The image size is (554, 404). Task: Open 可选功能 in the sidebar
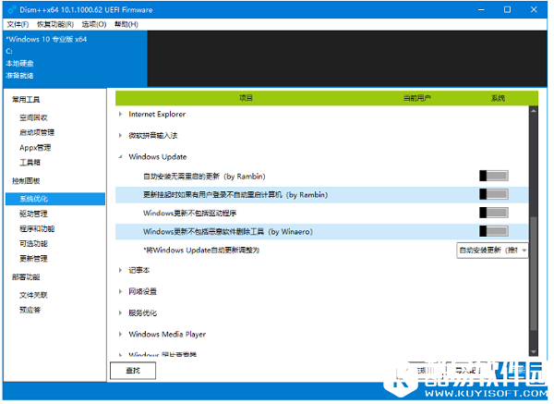(x=33, y=244)
